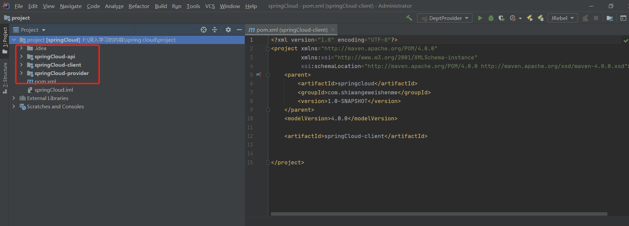The width and height of the screenshot is (629, 226).
Task: Open the Tools menu
Action: pyautogui.click(x=193, y=6)
